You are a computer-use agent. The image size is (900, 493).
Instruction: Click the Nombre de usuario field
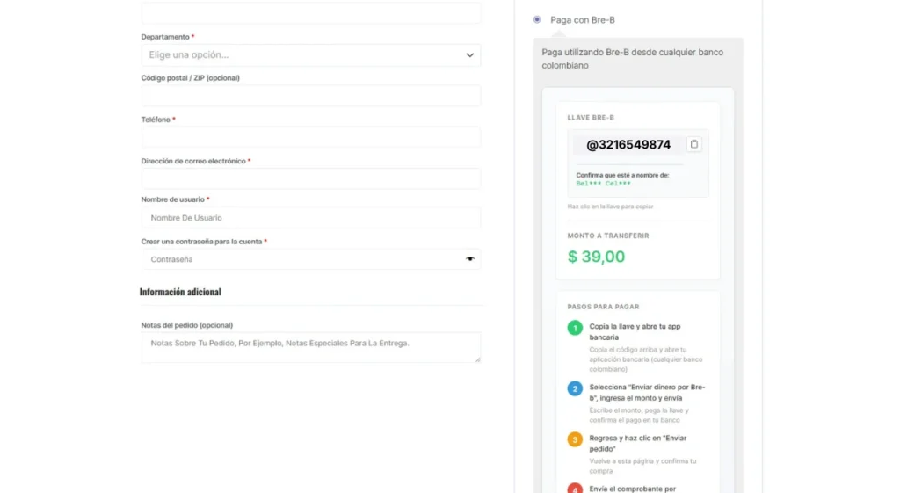311,218
